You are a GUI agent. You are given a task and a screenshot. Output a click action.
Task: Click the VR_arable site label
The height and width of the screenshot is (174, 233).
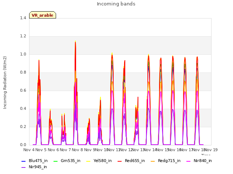tap(43, 15)
